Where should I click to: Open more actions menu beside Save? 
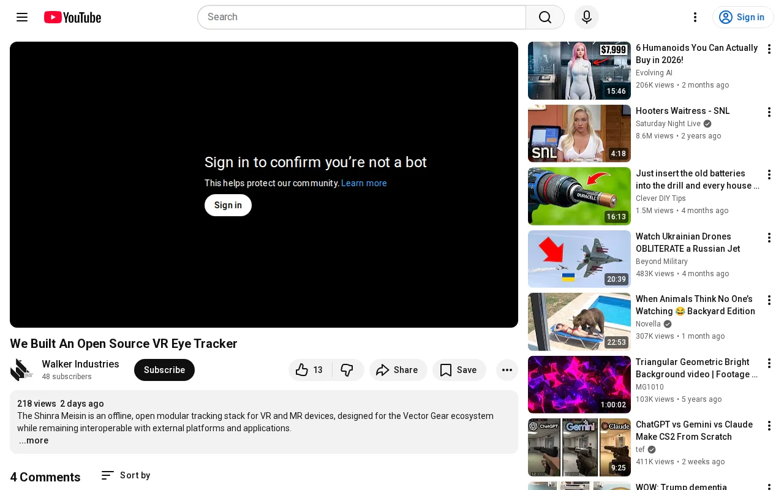[507, 370]
